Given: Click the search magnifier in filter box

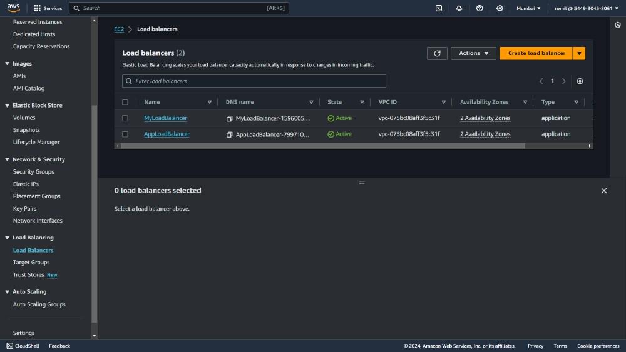Looking at the screenshot, I should [x=128, y=81].
